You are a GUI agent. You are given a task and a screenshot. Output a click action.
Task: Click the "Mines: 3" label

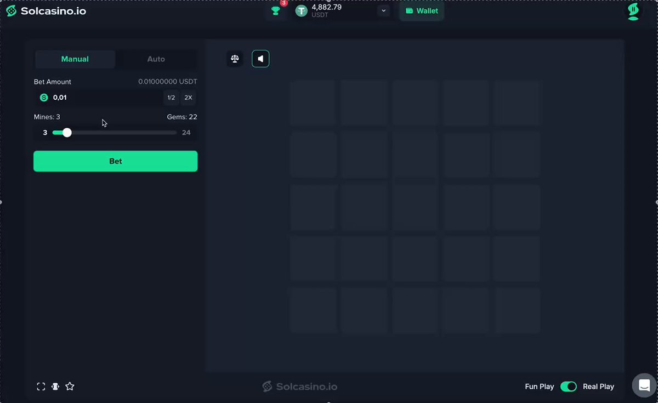click(x=47, y=117)
